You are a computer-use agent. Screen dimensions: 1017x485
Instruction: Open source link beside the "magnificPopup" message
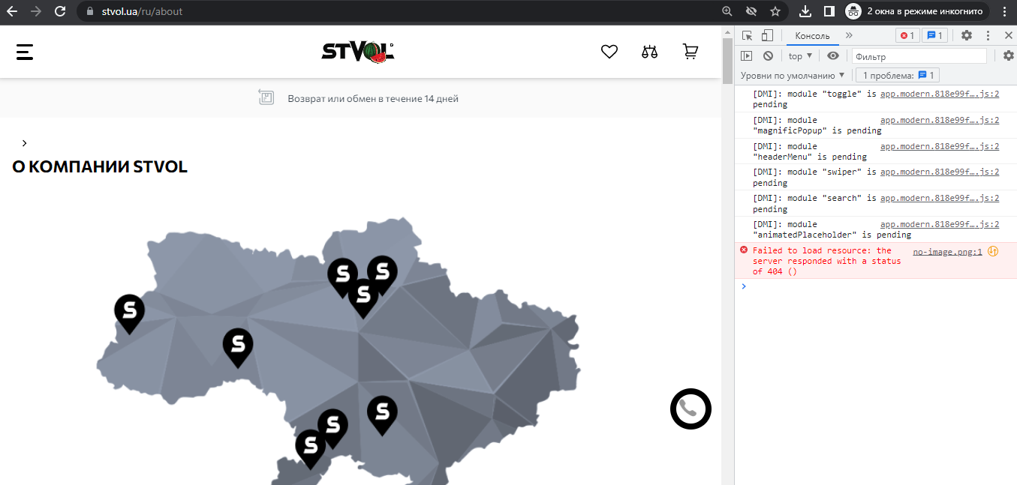[x=940, y=120]
